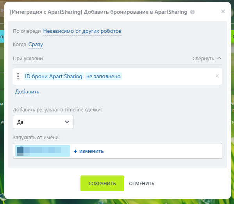
Task: Open the Независимо от других роботов selector
Action: coord(82,31)
